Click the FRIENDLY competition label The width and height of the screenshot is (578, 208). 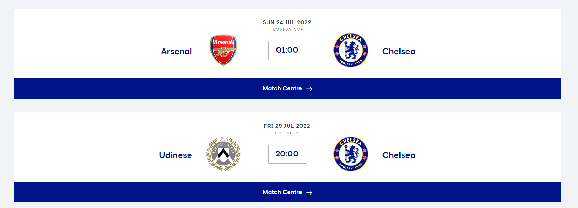pyautogui.click(x=287, y=133)
